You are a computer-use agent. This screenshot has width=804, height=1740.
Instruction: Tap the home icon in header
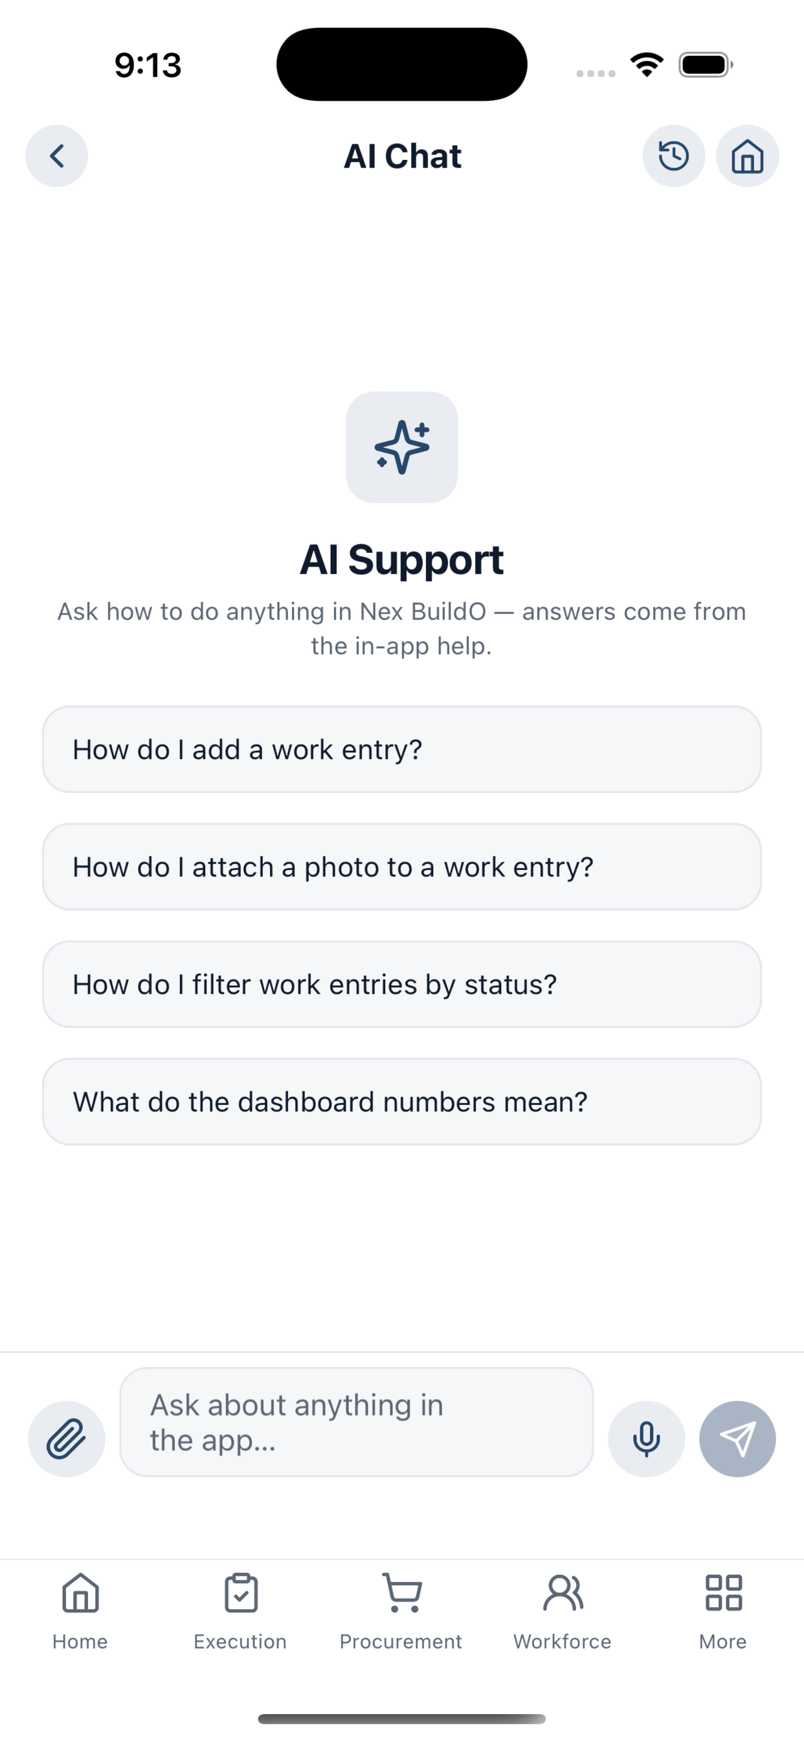[x=747, y=156]
